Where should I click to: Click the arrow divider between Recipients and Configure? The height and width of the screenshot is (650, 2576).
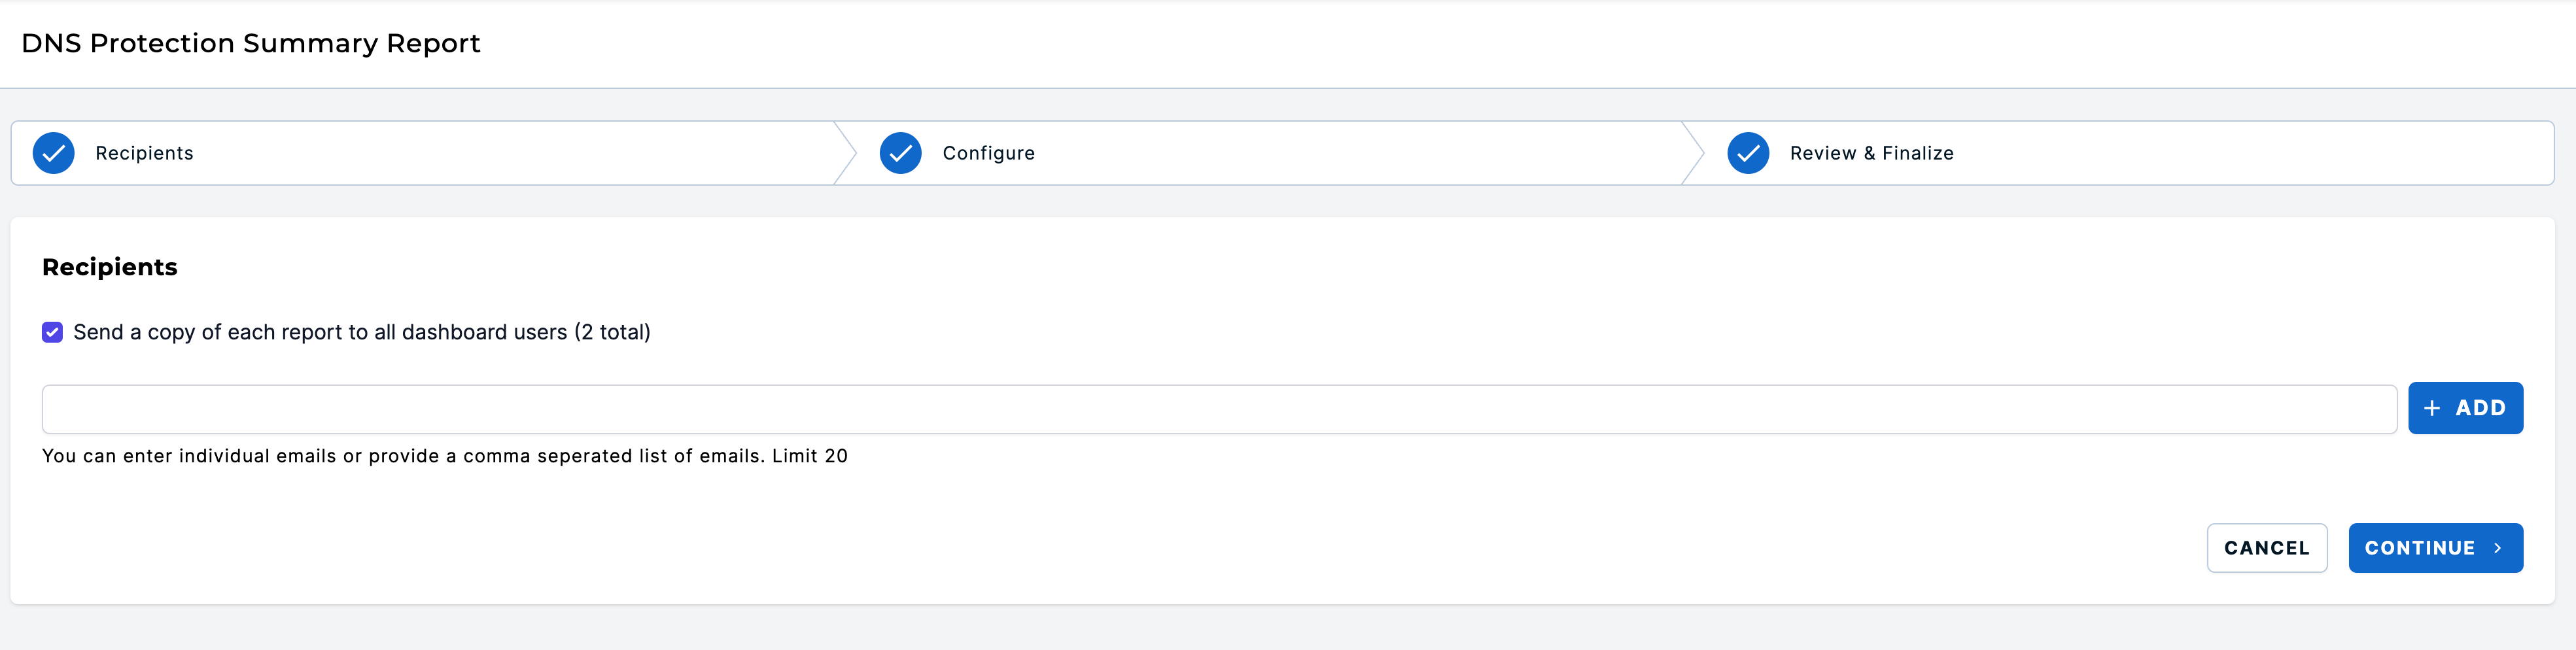pyautogui.click(x=845, y=153)
